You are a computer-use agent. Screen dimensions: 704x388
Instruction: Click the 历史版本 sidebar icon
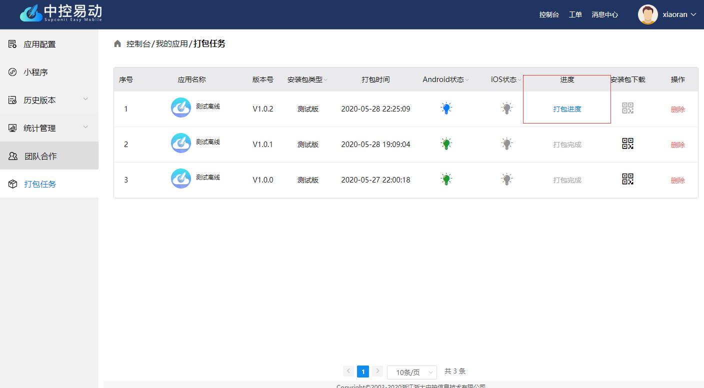pos(12,100)
